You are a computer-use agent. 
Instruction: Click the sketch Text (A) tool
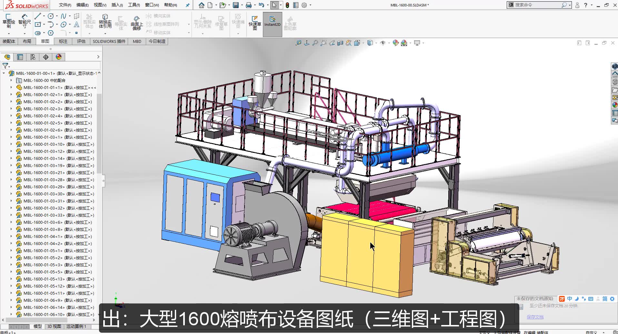tap(76, 25)
